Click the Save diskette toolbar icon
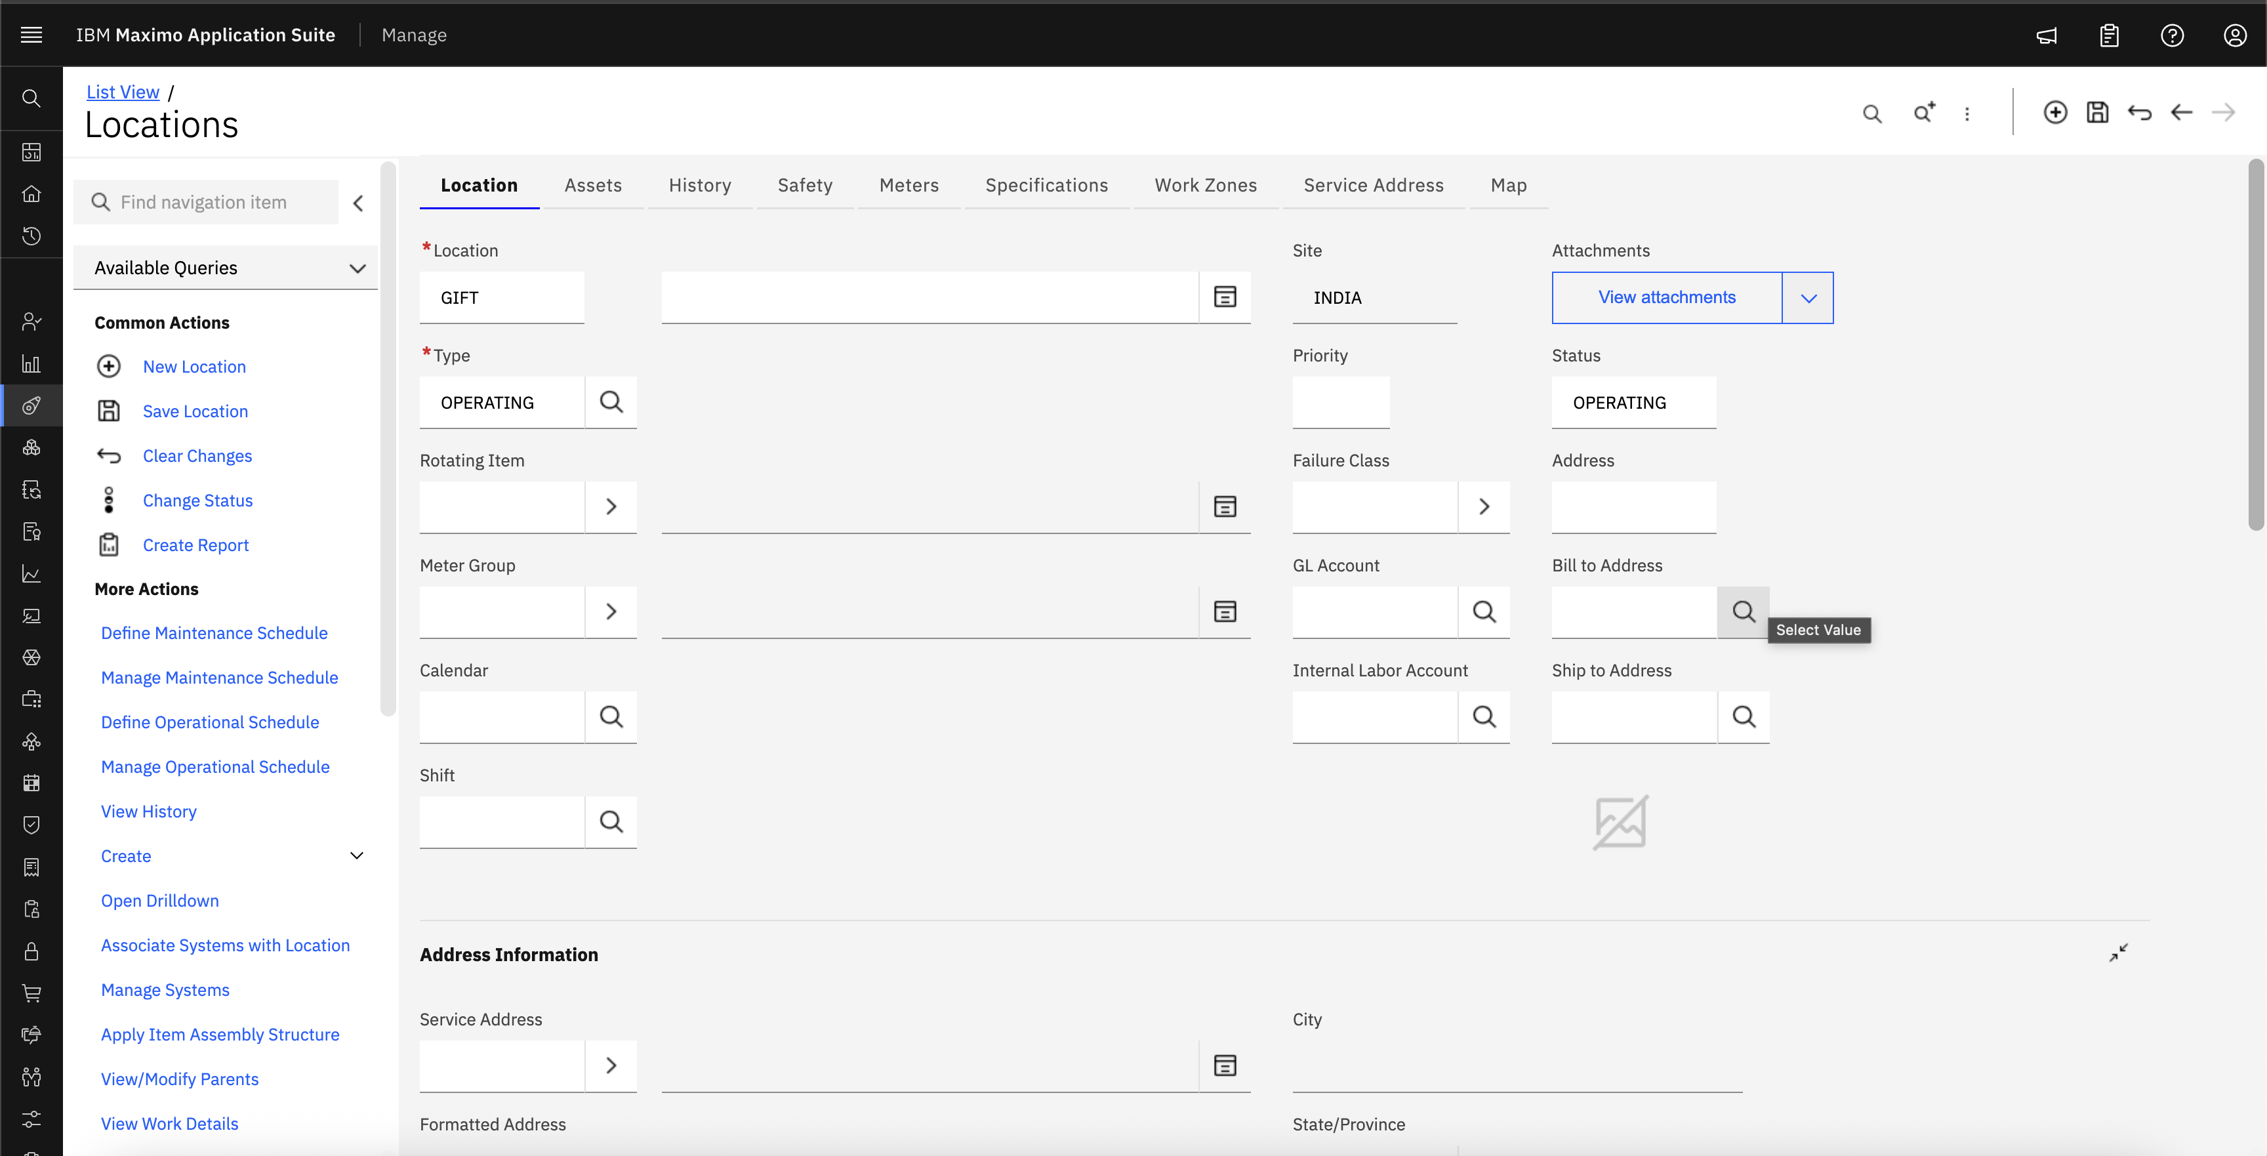Viewport: 2267px width, 1156px height. pos(2097,112)
